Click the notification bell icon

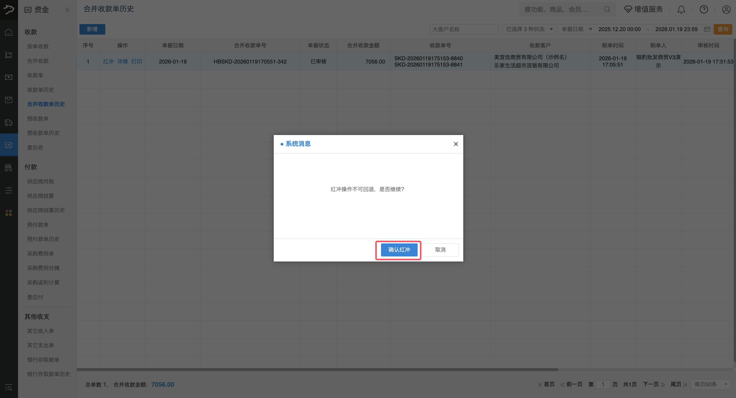point(681,10)
